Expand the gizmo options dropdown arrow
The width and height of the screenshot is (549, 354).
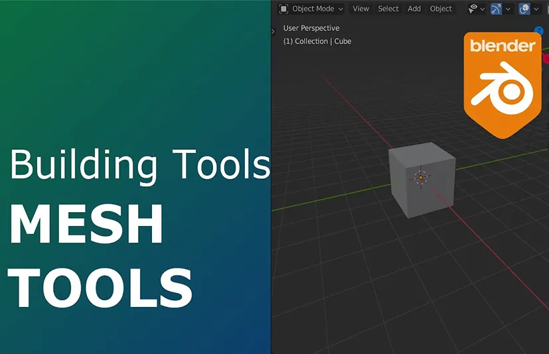tap(508, 9)
